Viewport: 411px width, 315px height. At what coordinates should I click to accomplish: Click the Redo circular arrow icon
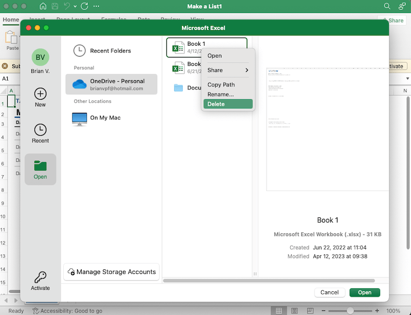(x=84, y=6)
